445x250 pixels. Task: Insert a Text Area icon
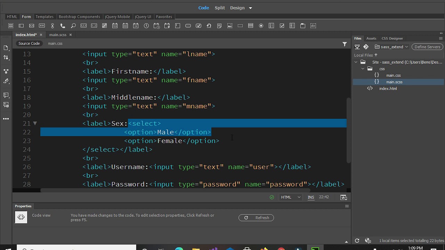(178, 26)
